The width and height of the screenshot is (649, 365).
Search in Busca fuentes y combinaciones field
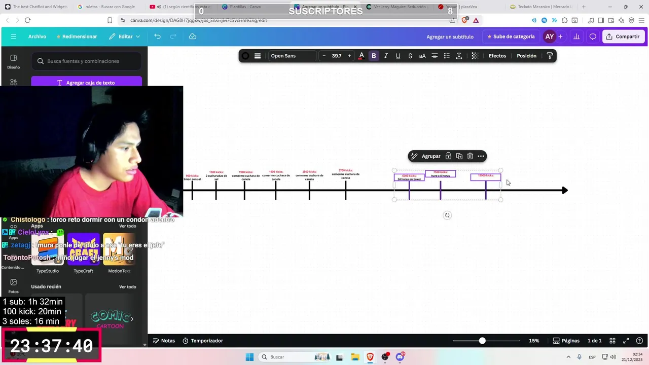[x=86, y=61]
